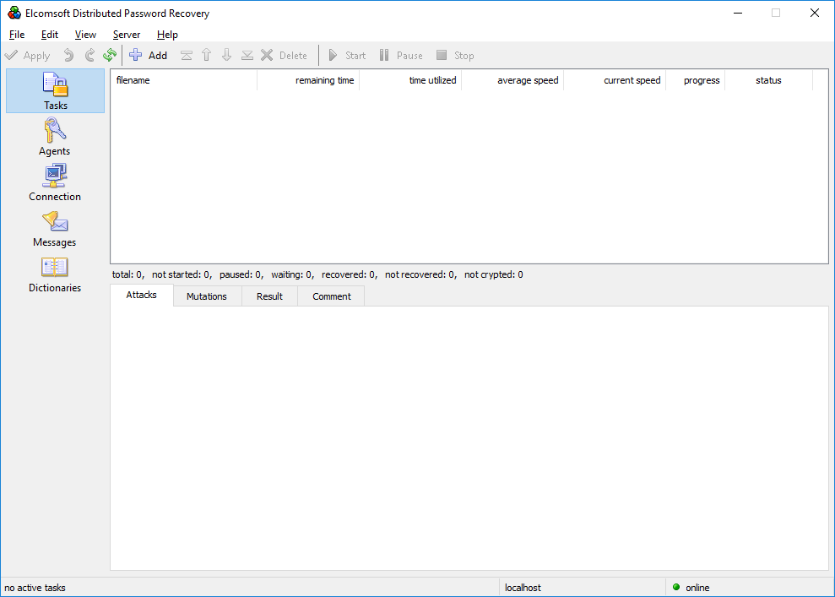This screenshot has height=597, width=835.
Task: Click the 'not crypted: 0' summary text
Action: click(x=494, y=274)
